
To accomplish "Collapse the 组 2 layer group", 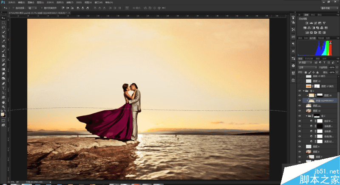I will click(x=307, y=116).
